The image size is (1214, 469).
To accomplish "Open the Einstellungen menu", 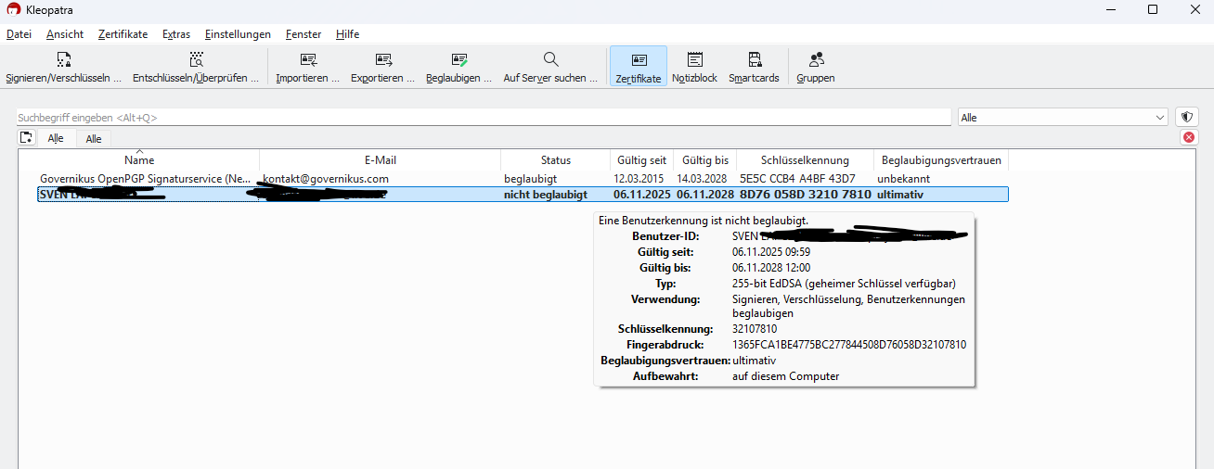I will (238, 34).
